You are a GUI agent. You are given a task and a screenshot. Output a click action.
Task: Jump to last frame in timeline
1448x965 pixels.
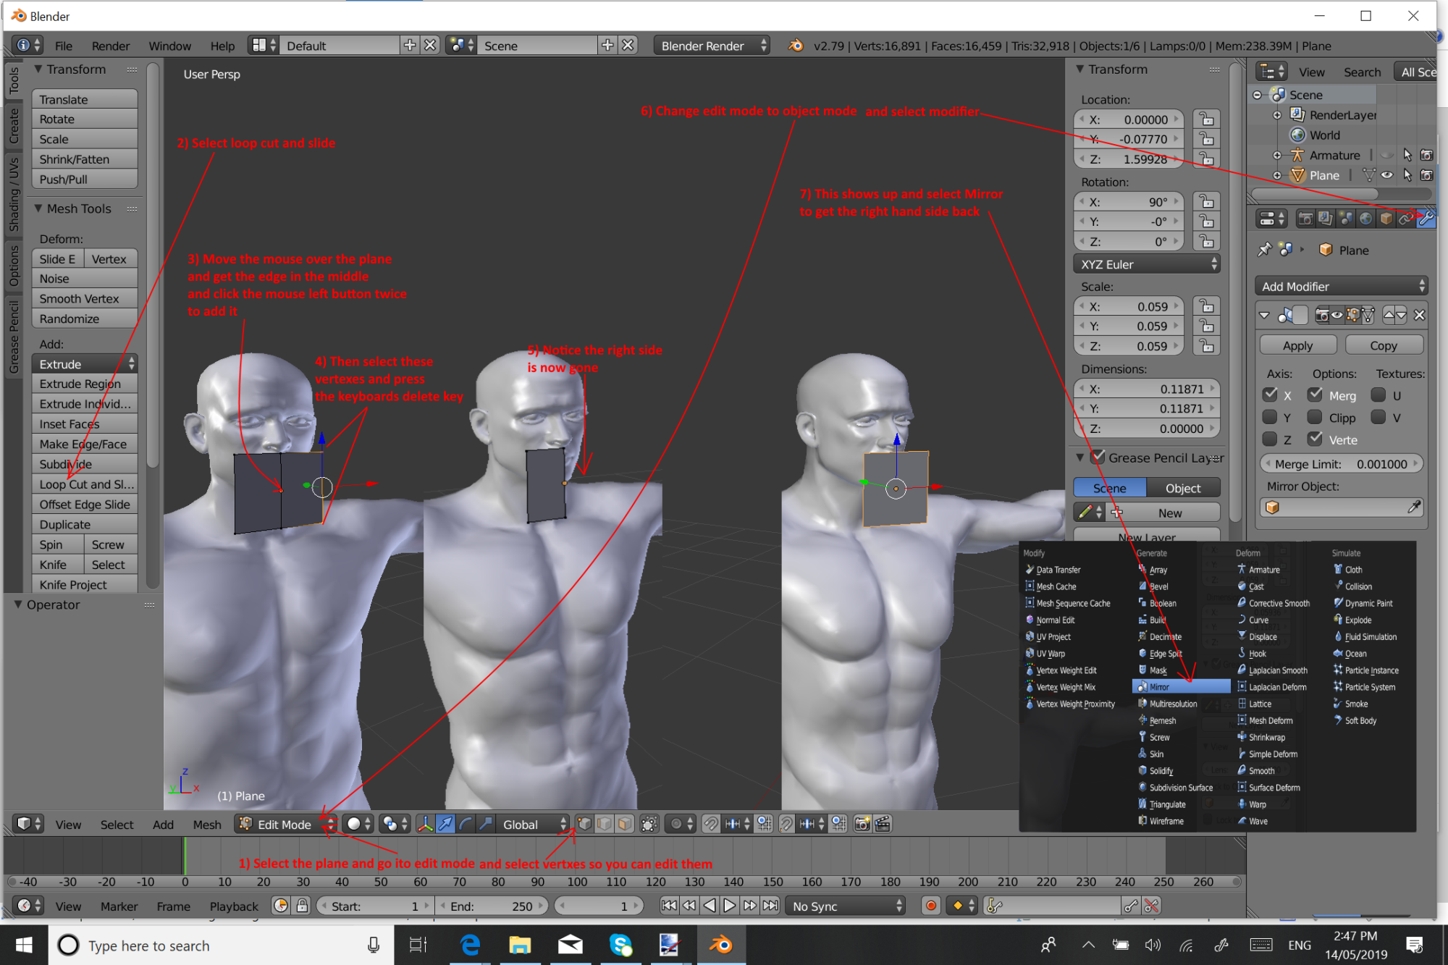[x=770, y=906]
